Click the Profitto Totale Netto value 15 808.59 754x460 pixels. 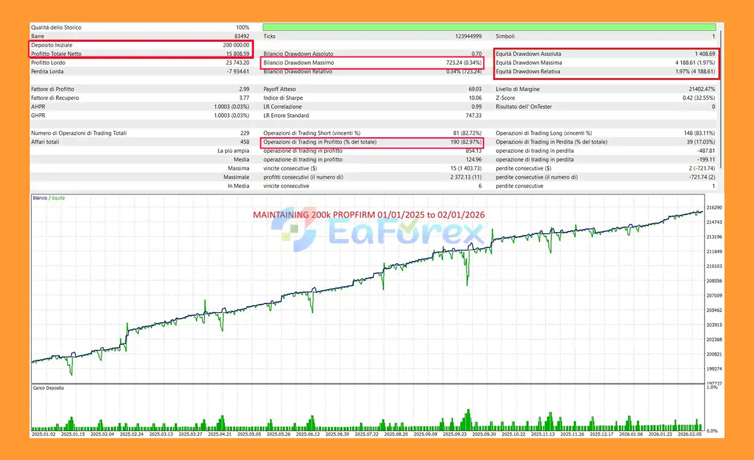[234, 54]
